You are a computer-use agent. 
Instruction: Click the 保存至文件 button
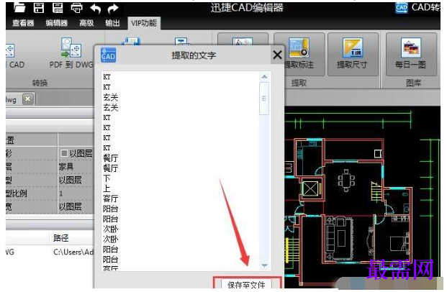[x=246, y=285]
